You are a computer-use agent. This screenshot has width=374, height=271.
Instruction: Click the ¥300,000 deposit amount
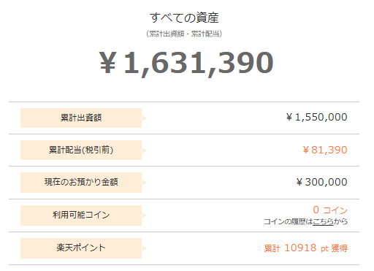pyautogui.click(x=321, y=182)
